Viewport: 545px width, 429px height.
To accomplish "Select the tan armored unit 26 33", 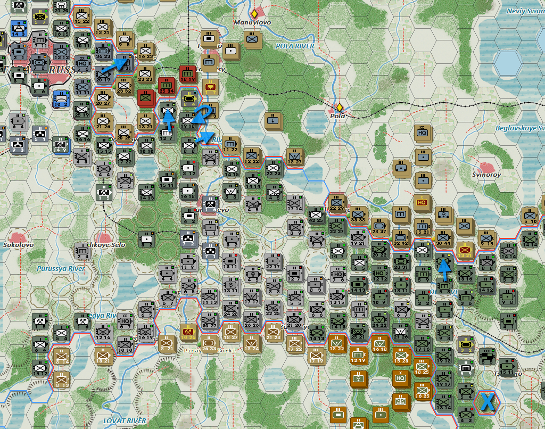I will tap(209, 343).
